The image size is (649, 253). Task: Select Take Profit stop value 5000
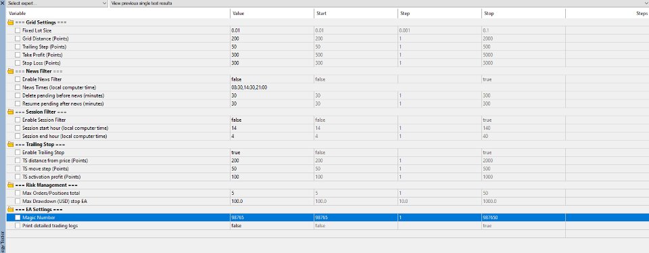pos(488,55)
